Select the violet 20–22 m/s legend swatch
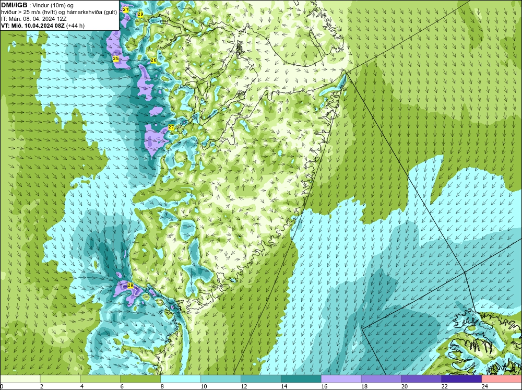Viewport: 522px width, 390px height. tap(421, 379)
